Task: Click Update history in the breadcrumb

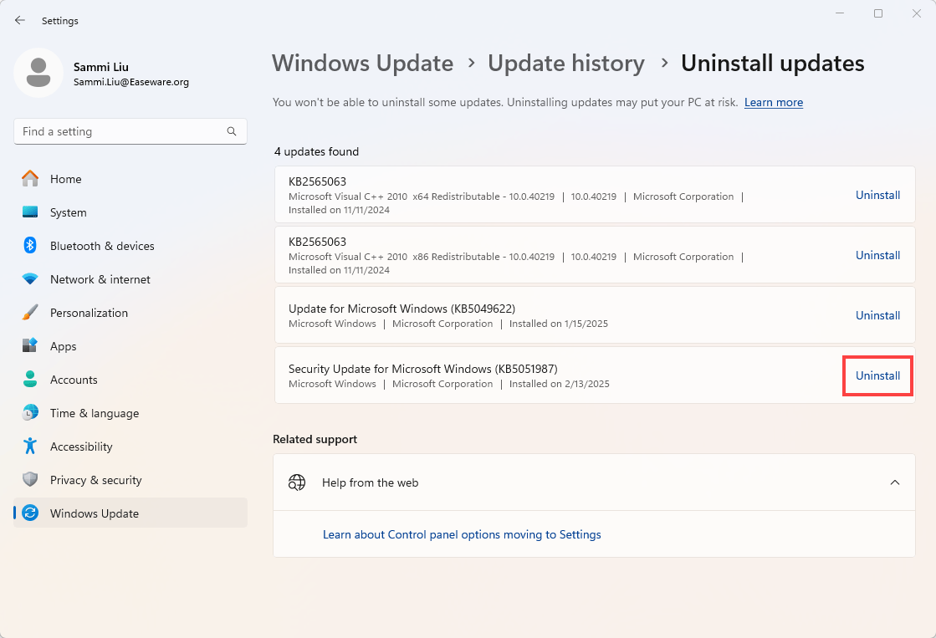Action: (565, 64)
